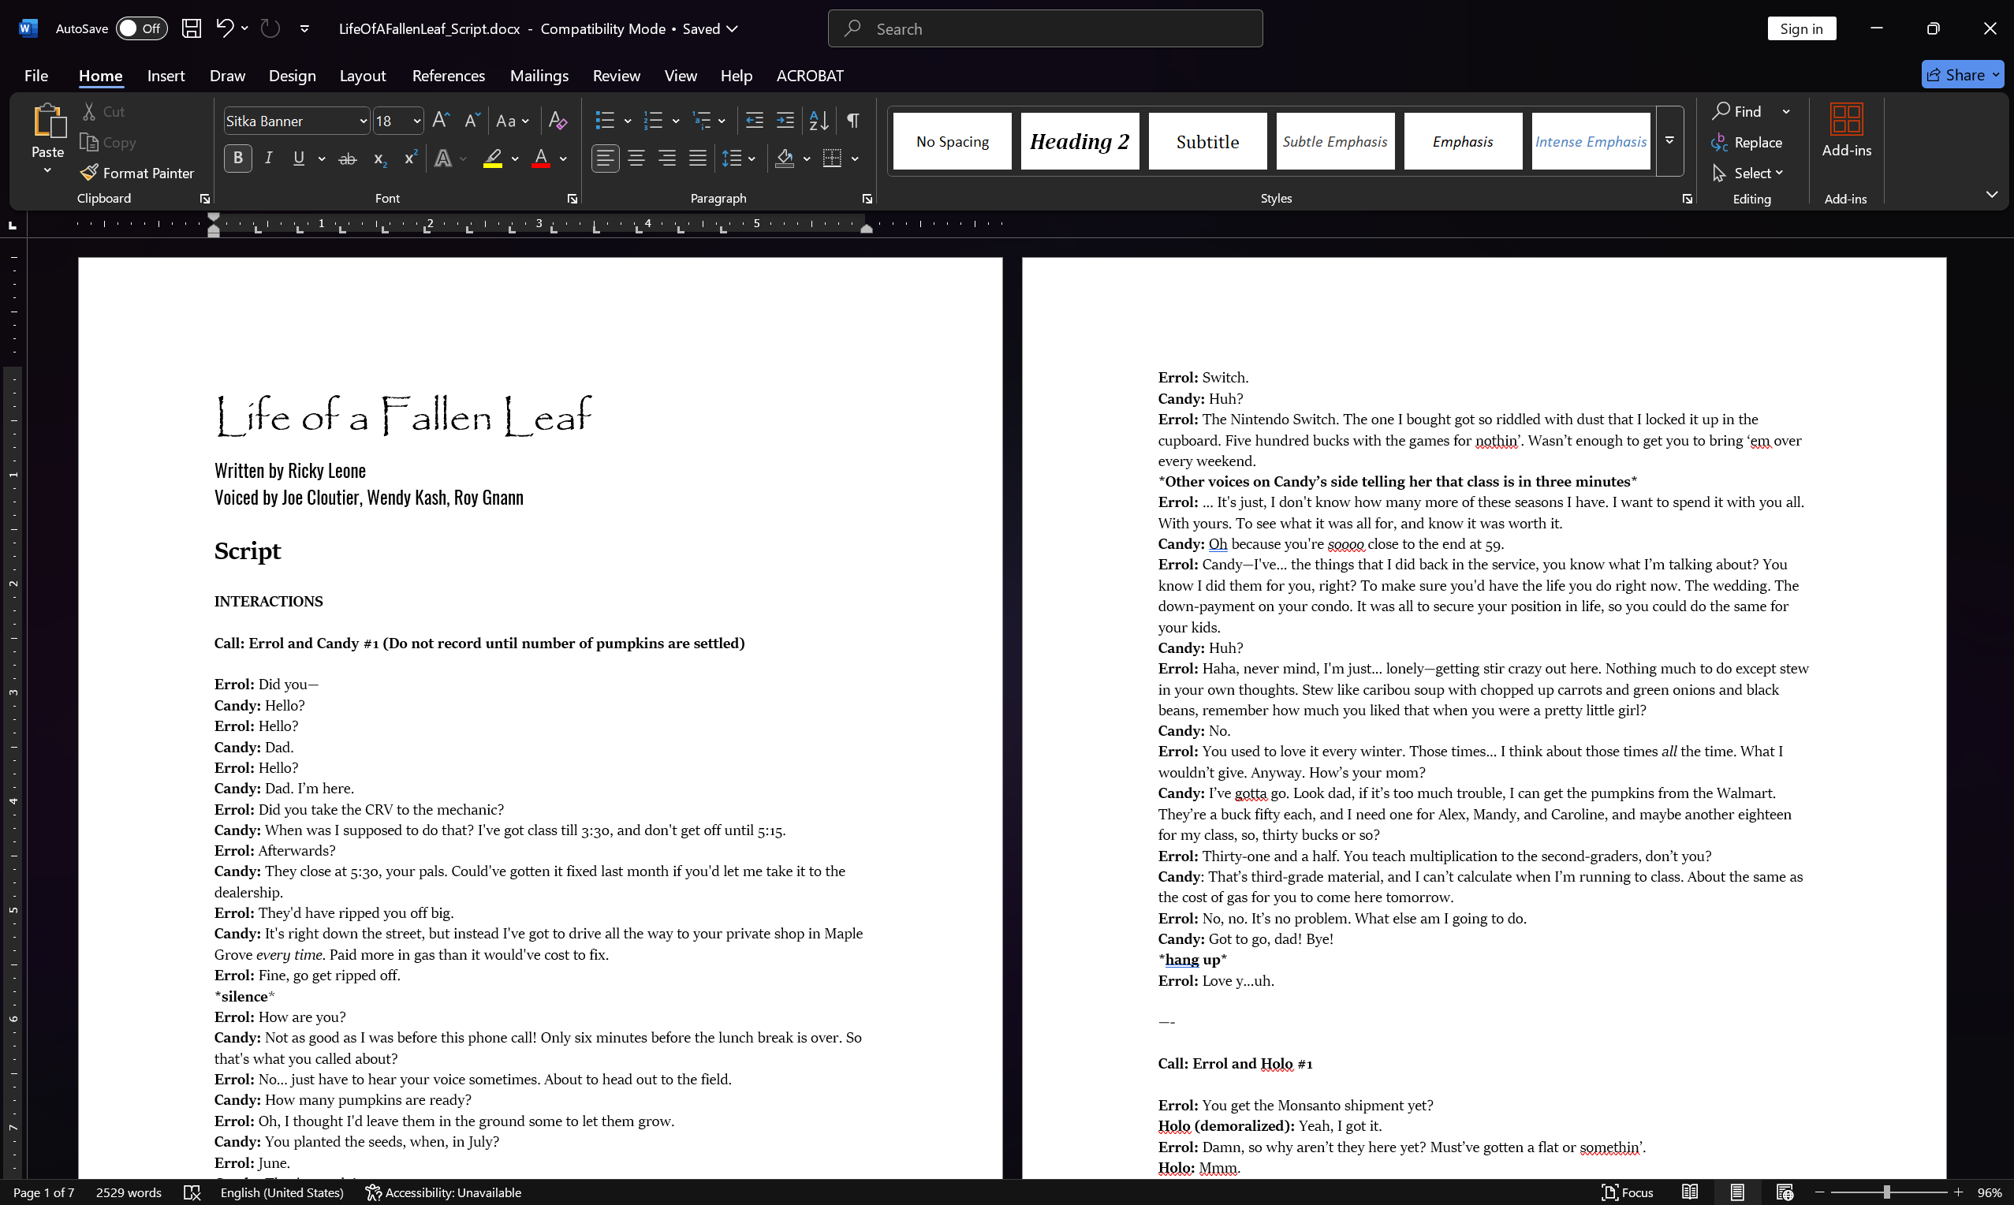Sort paragraphs alphabetically
2014x1205 pixels.
click(819, 120)
